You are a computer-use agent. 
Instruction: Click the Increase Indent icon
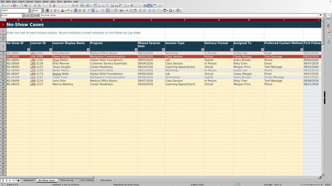150,10
